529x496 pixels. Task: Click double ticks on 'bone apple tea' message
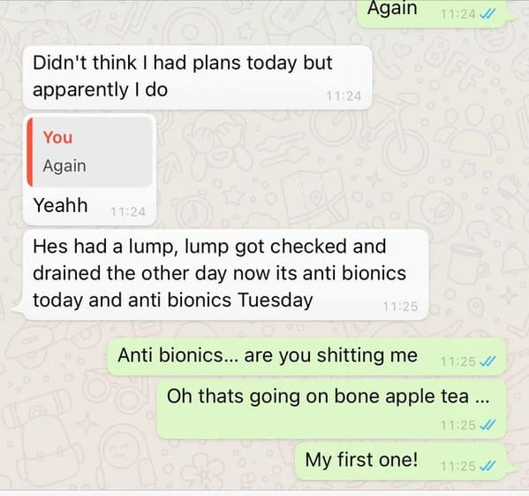[x=487, y=424]
